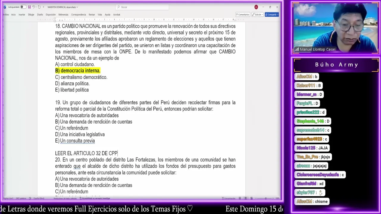
Task: Click chat username 'Kaiser911'
Action: pyautogui.click(x=306, y=86)
